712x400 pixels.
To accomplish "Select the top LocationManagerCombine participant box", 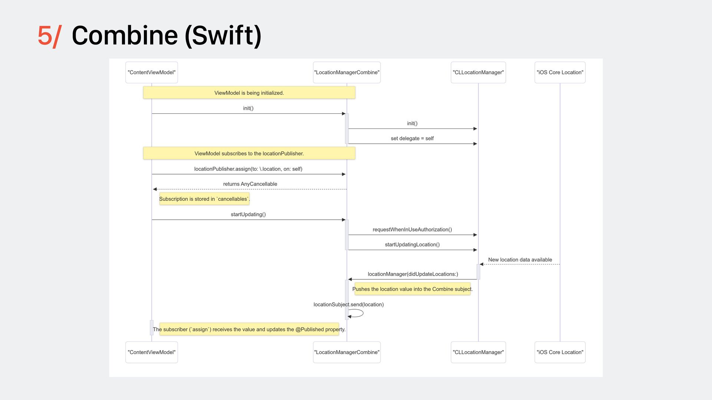I will [346, 72].
